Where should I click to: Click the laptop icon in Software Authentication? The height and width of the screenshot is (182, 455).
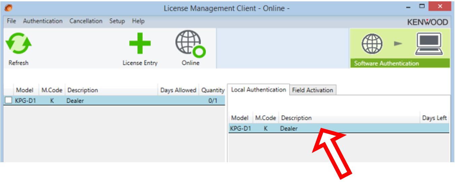(x=429, y=44)
